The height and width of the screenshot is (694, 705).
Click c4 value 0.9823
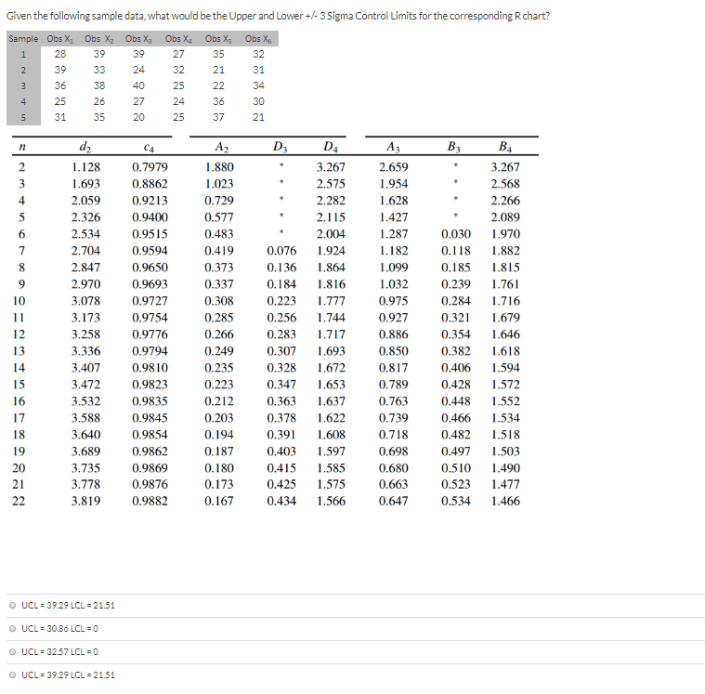click(x=150, y=385)
